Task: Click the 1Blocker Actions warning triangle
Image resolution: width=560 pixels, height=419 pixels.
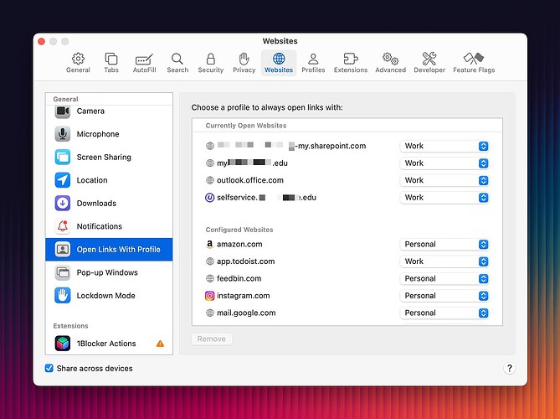Action: [x=160, y=344]
